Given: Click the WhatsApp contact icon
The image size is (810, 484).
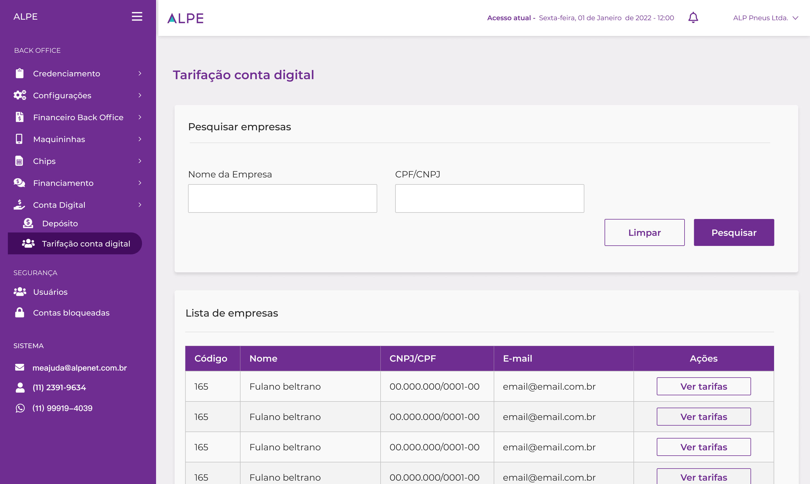Looking at the screenshot, I should tap(20, 408).
